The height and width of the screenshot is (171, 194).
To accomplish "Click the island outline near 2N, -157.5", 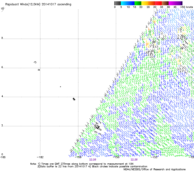I will point(99,128).
